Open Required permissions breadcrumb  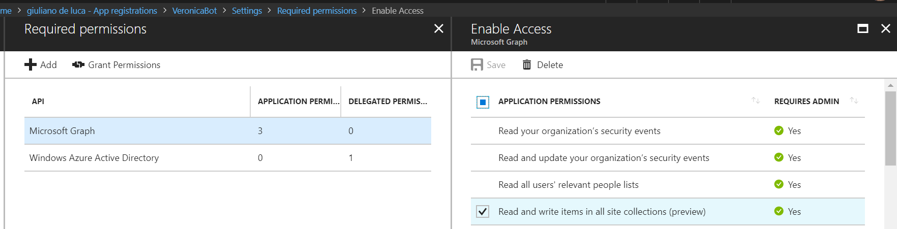317,11
